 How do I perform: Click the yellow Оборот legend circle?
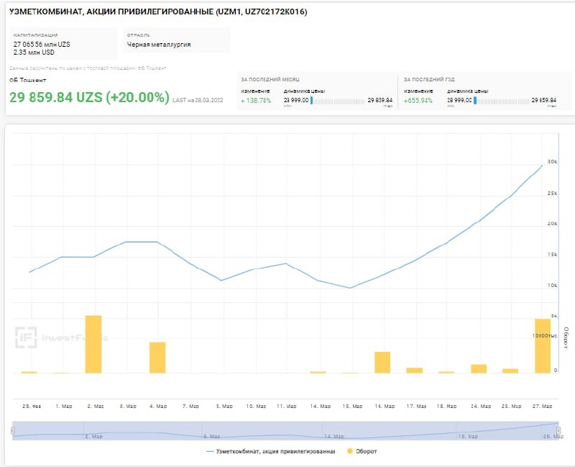pyautogui.click(x=350, y=451)
